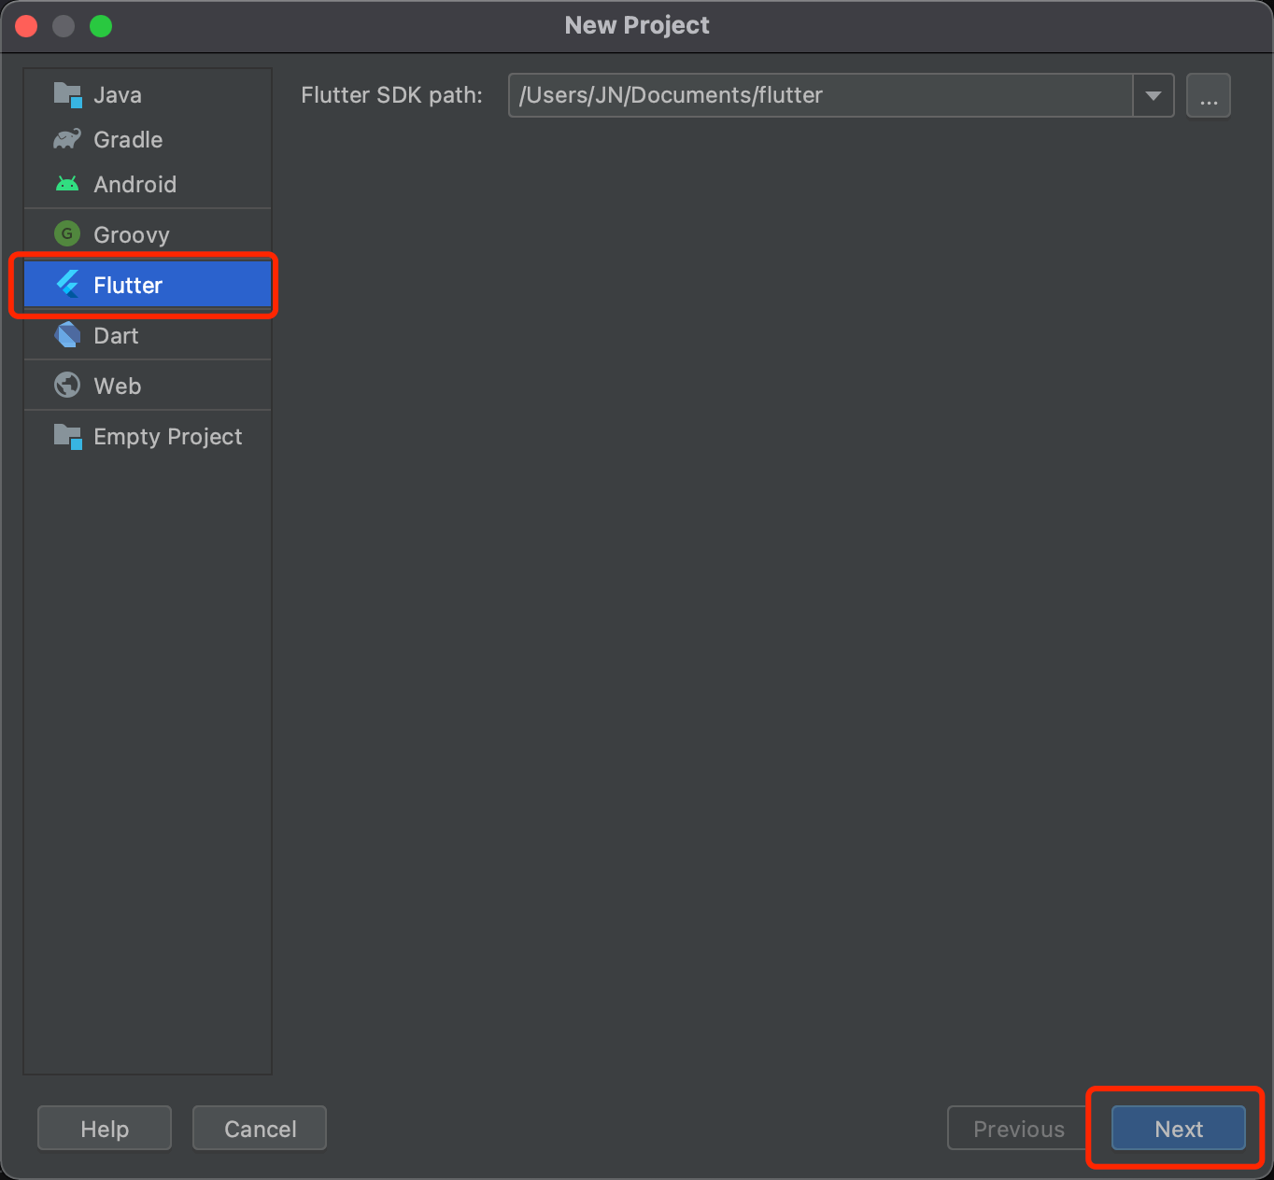Click the green Groovy icon
The width and height of the screenshot is (1274, 1180).
pyautogui.click(x=67, y=233)
